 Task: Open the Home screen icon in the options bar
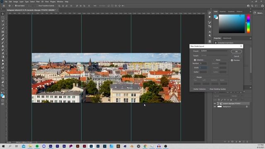coord(4,6)
